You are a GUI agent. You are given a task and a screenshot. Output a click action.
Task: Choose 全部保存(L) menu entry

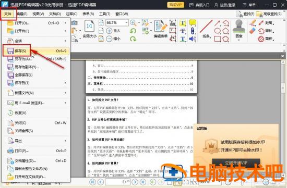(x=36, y=75)
